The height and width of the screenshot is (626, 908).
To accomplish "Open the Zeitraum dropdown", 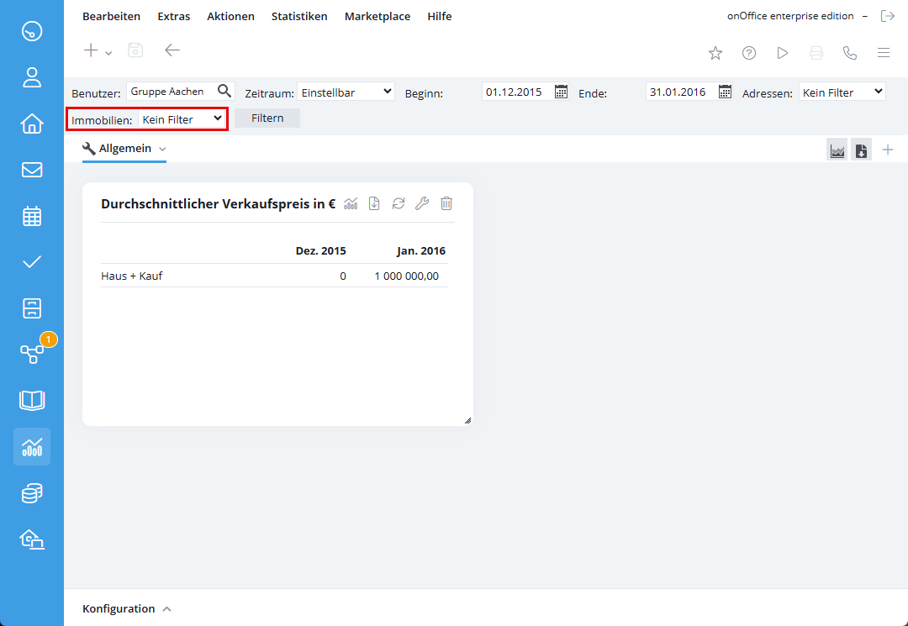I will (x=346, y=92).
